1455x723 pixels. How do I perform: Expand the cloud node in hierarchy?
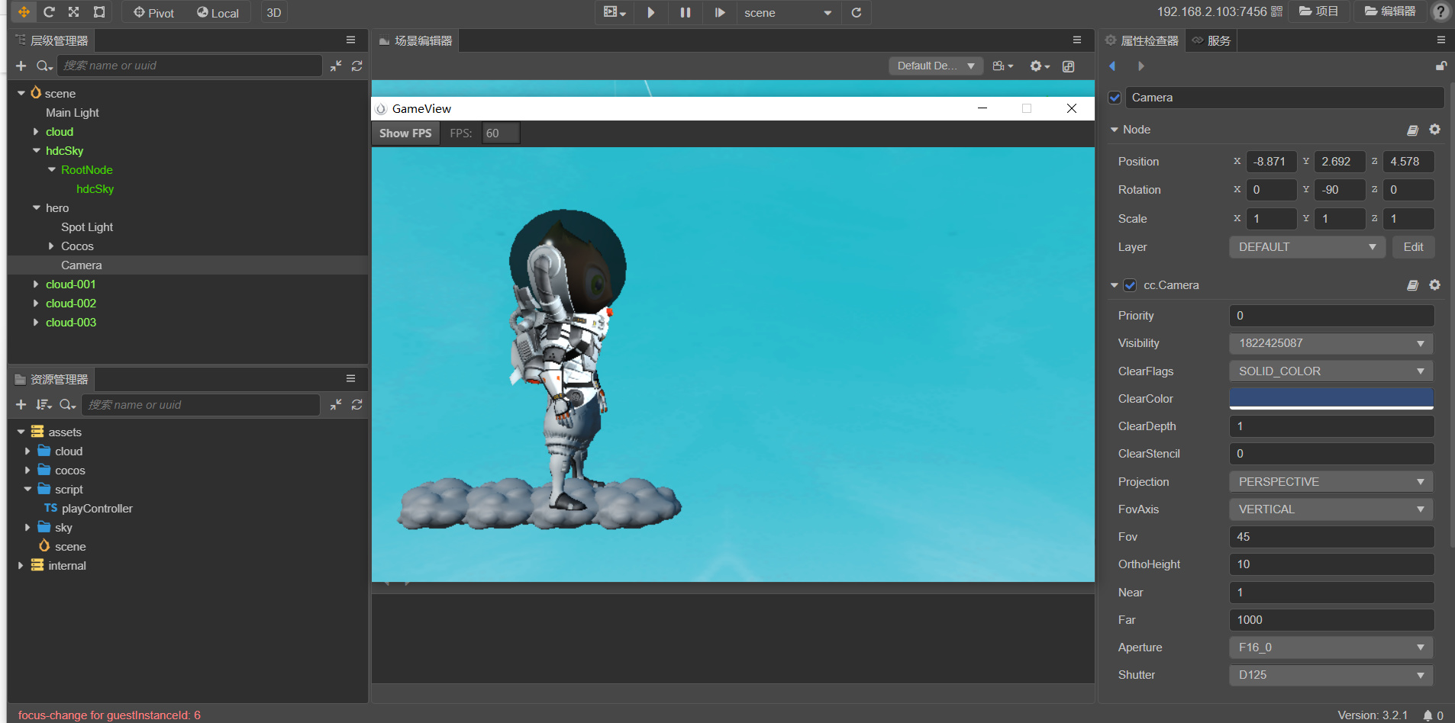coord(36,132)
